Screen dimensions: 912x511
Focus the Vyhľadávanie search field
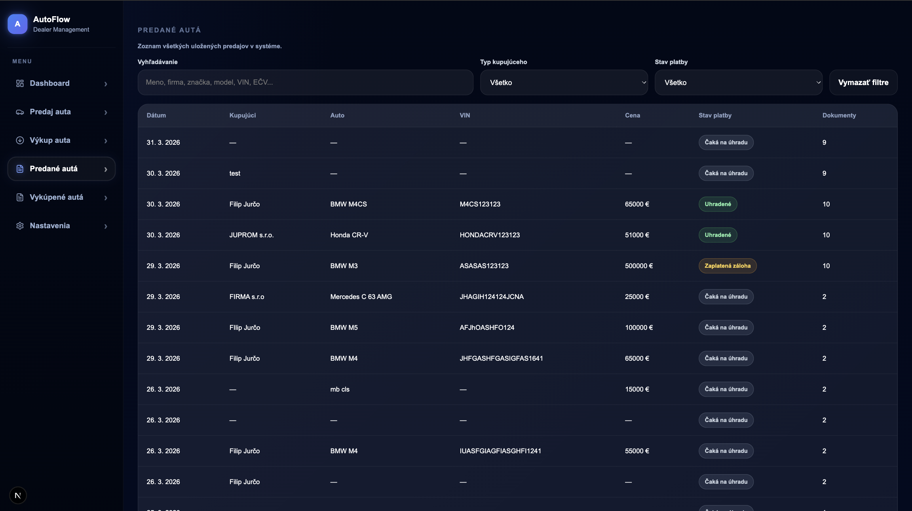(x=305, y=83)
